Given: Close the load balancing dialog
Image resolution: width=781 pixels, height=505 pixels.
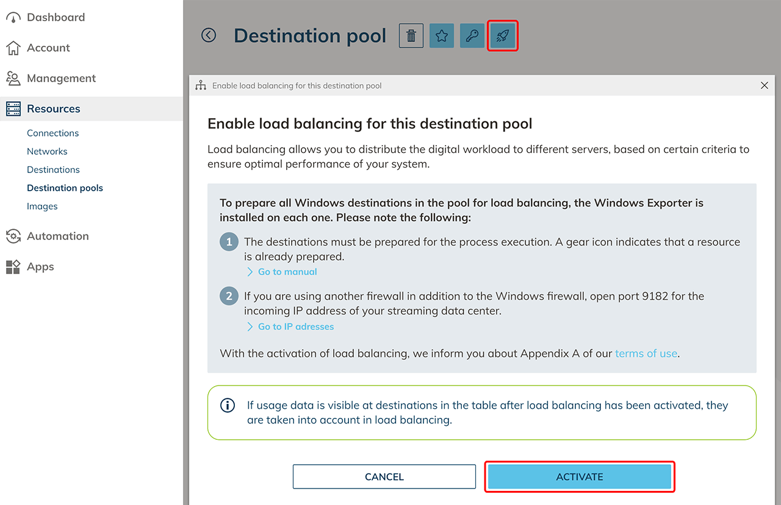Looking at the screenshot, I should (765, 86).
